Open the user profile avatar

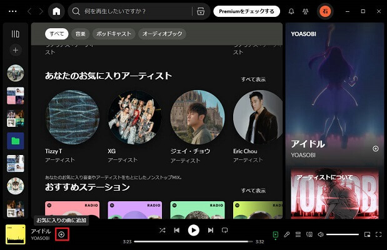(x=325, y=11)
